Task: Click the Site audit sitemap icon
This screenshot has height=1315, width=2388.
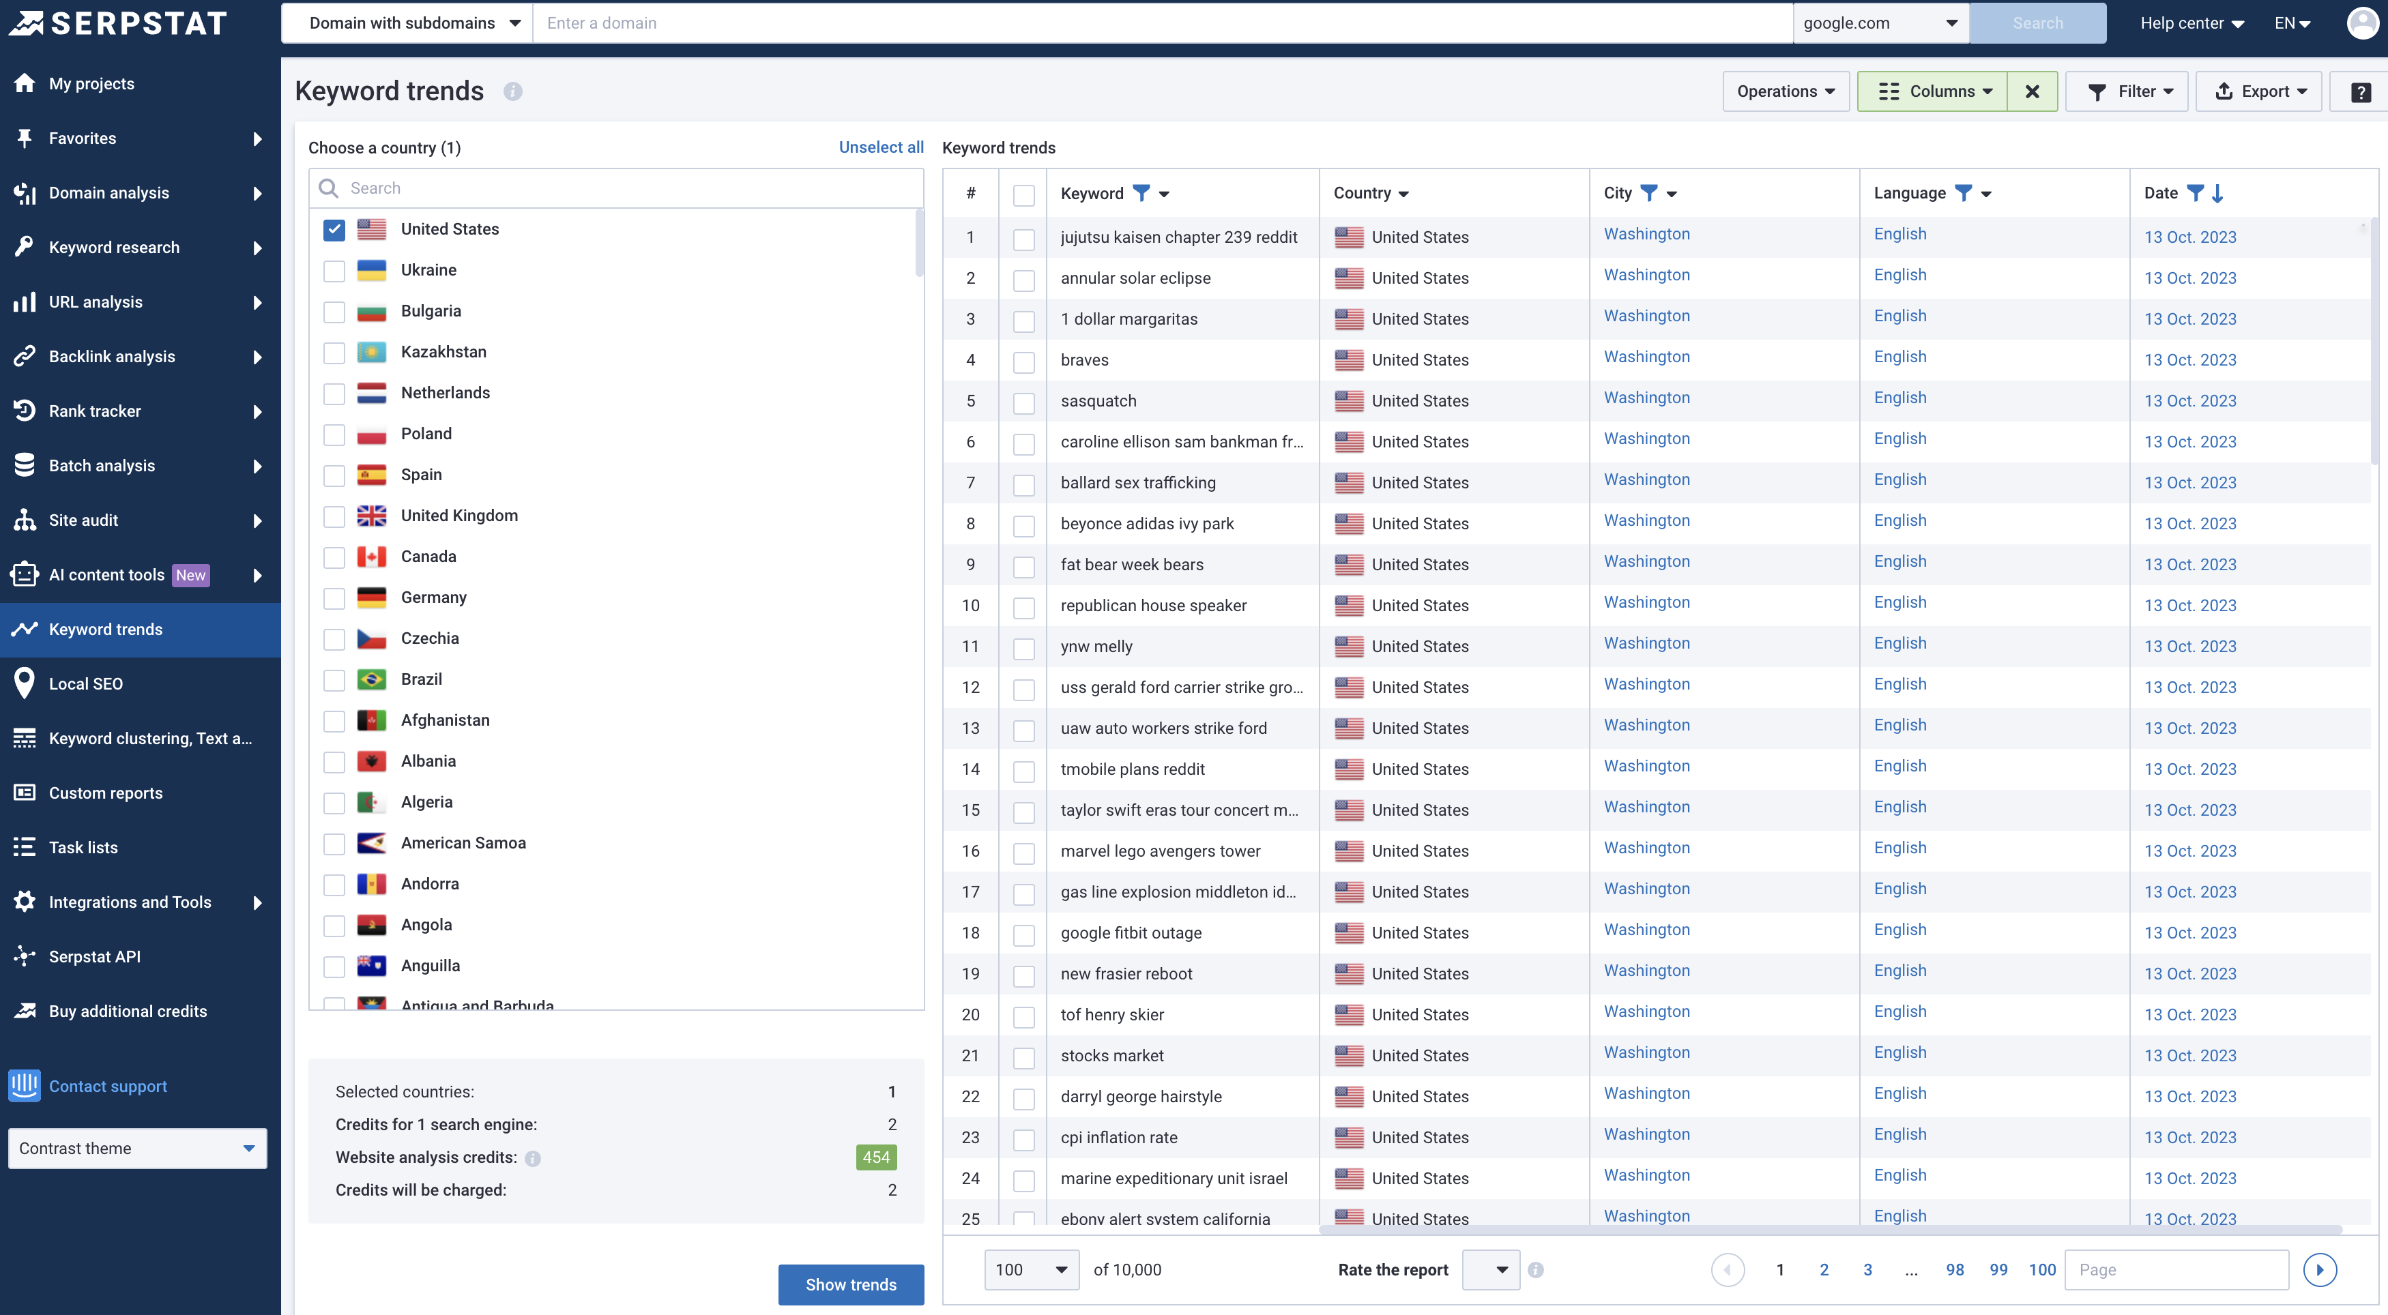Action: tap(25, 520)
